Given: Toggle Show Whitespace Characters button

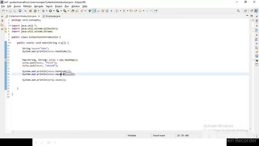Looking at the screenshot, I should click(112, 11).
